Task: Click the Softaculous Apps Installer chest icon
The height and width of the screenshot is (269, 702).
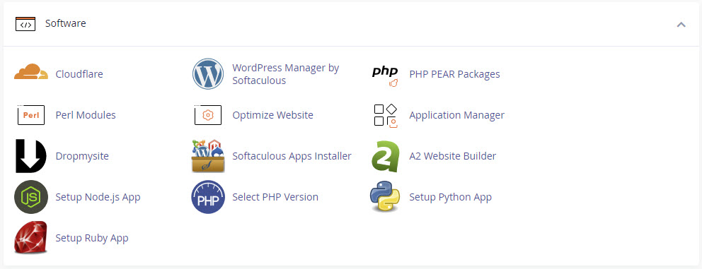Action: [x=208, y=156]
